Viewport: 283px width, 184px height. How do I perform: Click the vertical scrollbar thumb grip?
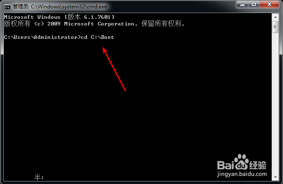point(275,27)
